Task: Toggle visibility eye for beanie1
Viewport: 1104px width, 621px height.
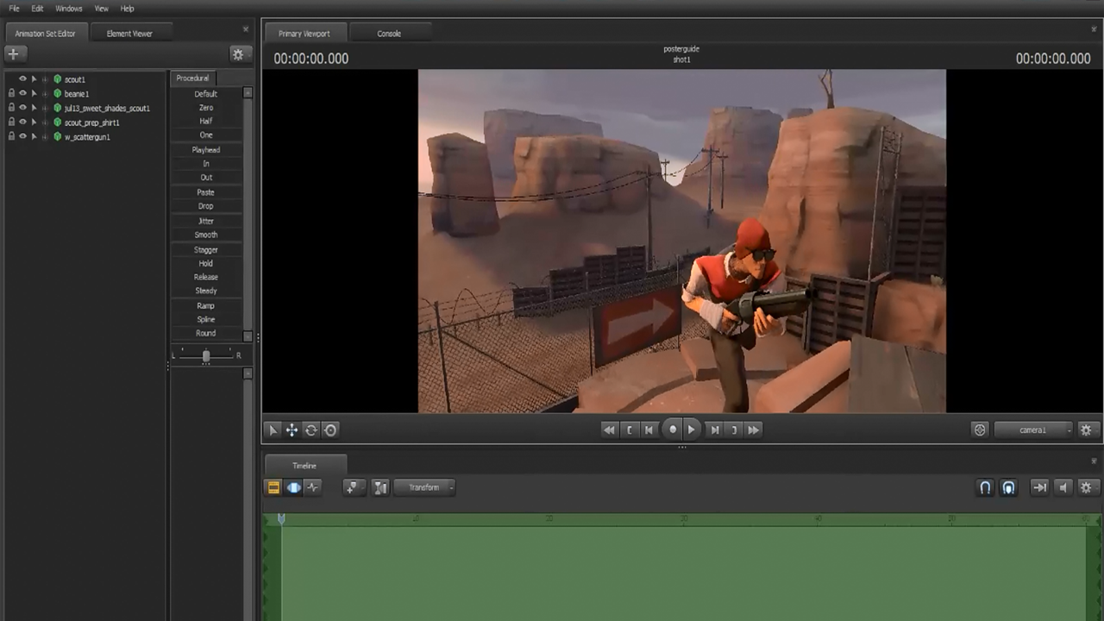Action: click(x=23, y=93)
